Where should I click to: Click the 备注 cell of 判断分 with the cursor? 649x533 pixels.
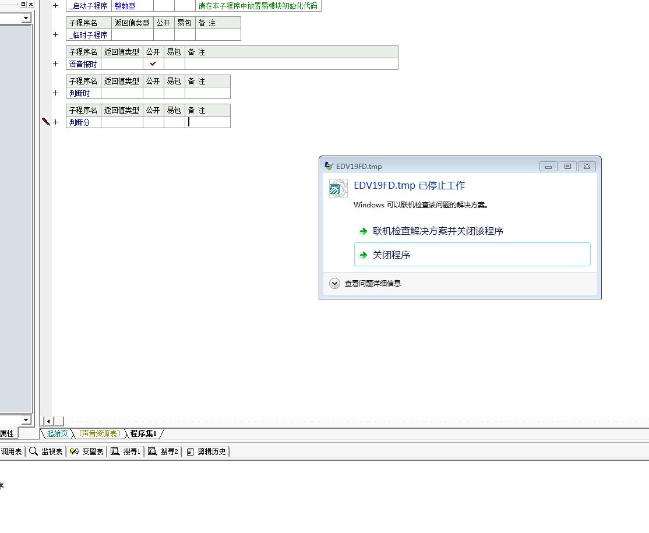tap(207, 122)
